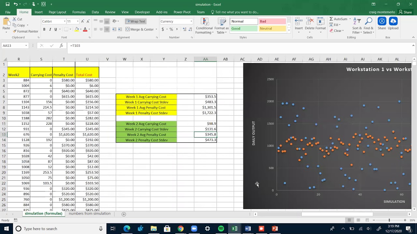Switch to Page Layout view in status bar
Screen dimensions: 417x234
click(x=358, y=220)
